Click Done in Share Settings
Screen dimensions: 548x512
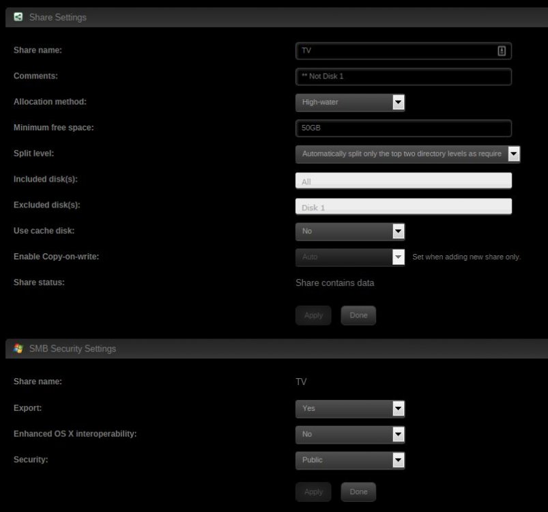click(358, 315)
